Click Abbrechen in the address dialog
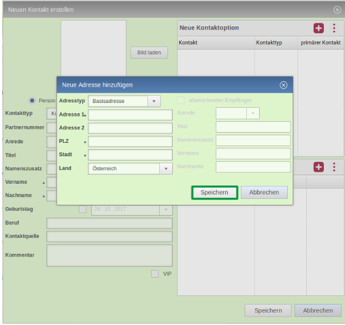 point(264,192)
